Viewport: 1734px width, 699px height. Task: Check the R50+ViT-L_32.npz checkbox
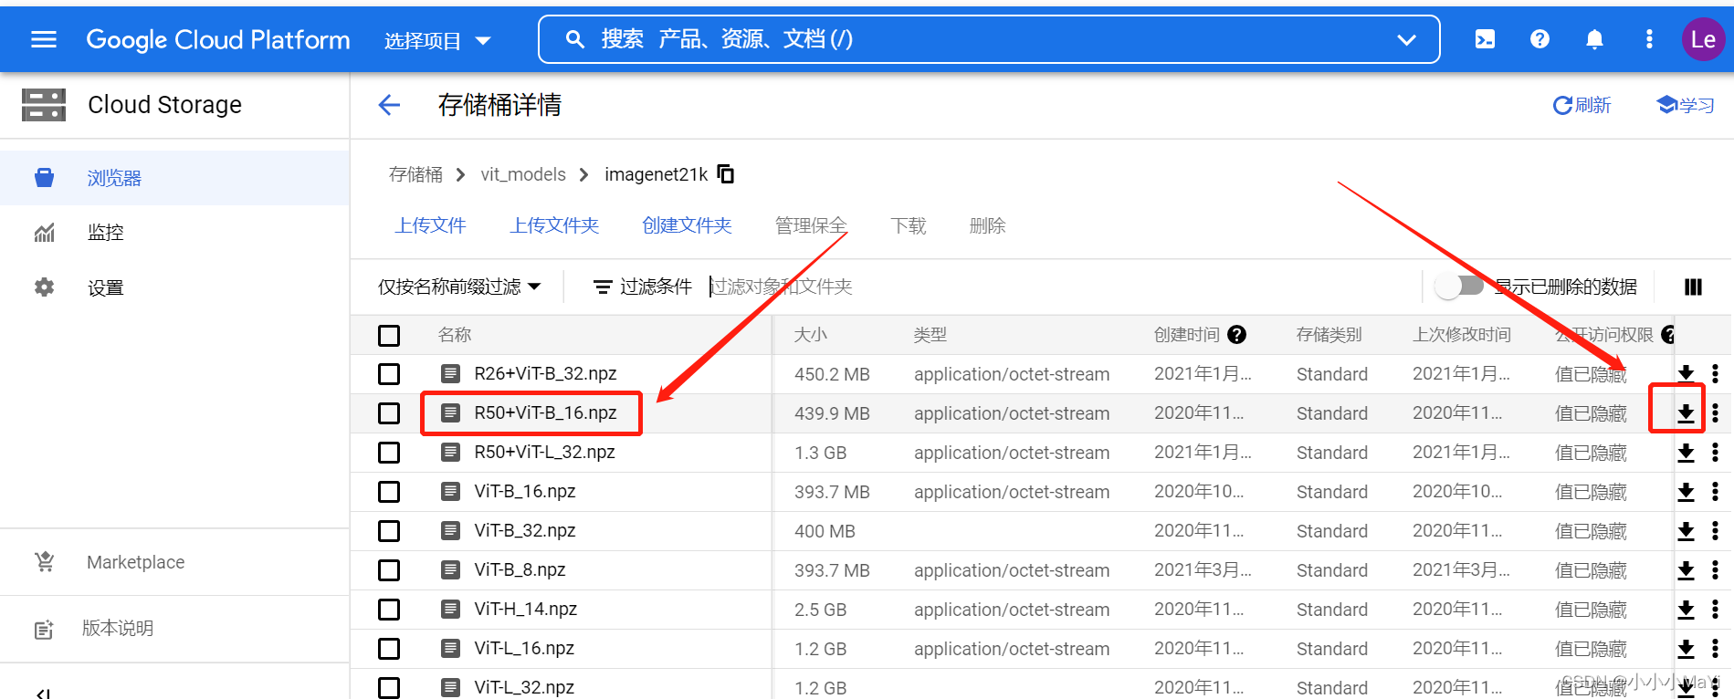(389, 453)
